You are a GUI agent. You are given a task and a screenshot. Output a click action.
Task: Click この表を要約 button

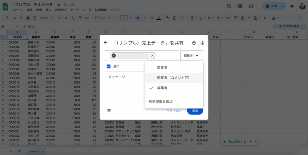[x=289, y=26]
